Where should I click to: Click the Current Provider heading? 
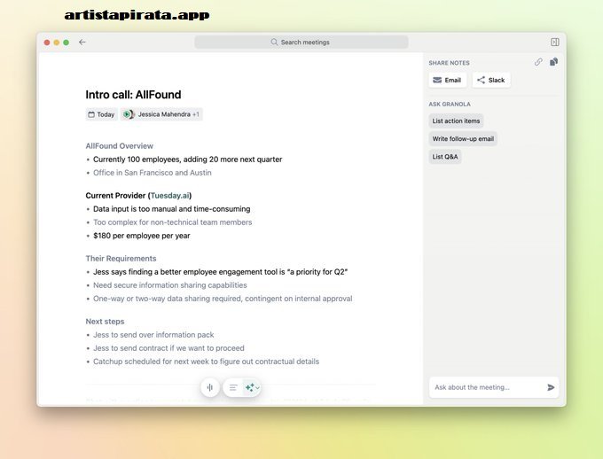pyautogui.click(x=138, y=195)
